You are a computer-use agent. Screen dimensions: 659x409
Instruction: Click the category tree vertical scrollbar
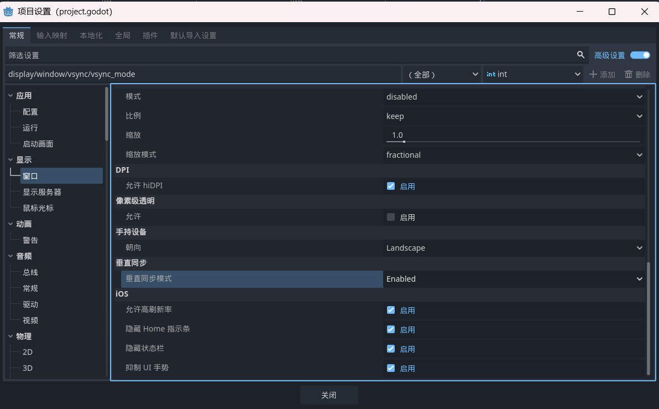[106, 113]
